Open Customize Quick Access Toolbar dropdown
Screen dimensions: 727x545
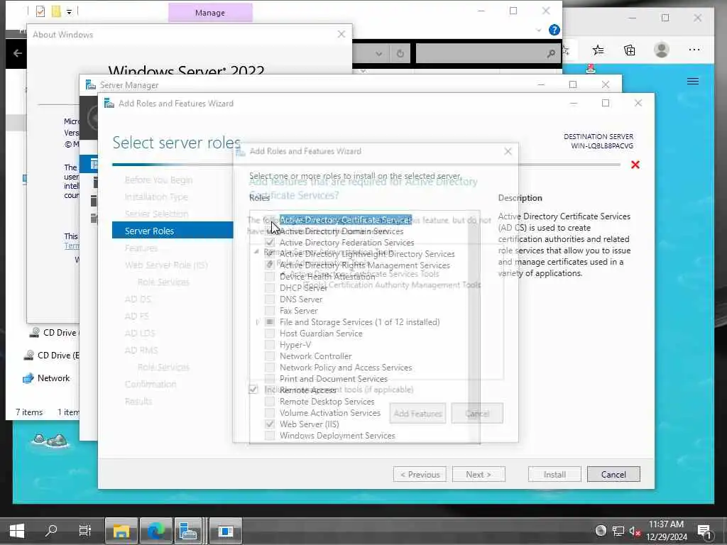pyautogui.click(x=69, y=11)
